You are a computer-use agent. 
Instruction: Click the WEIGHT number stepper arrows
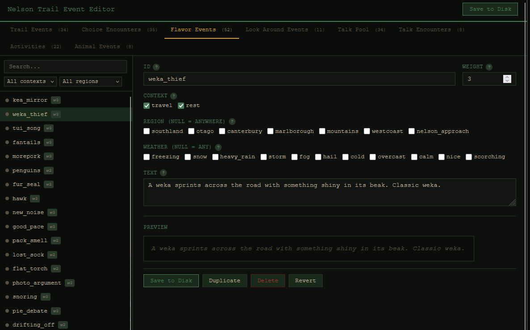507,79
